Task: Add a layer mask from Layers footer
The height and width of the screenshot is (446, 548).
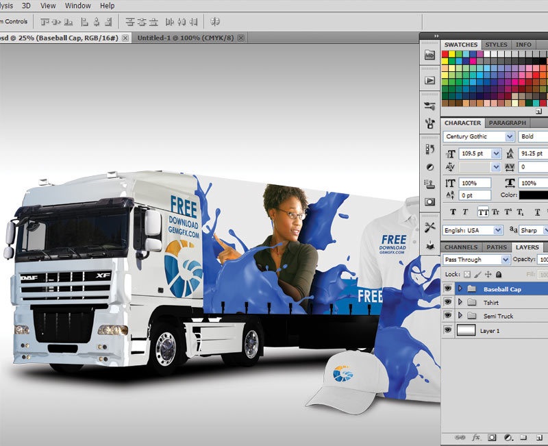Action: click(x=492, y=437)
